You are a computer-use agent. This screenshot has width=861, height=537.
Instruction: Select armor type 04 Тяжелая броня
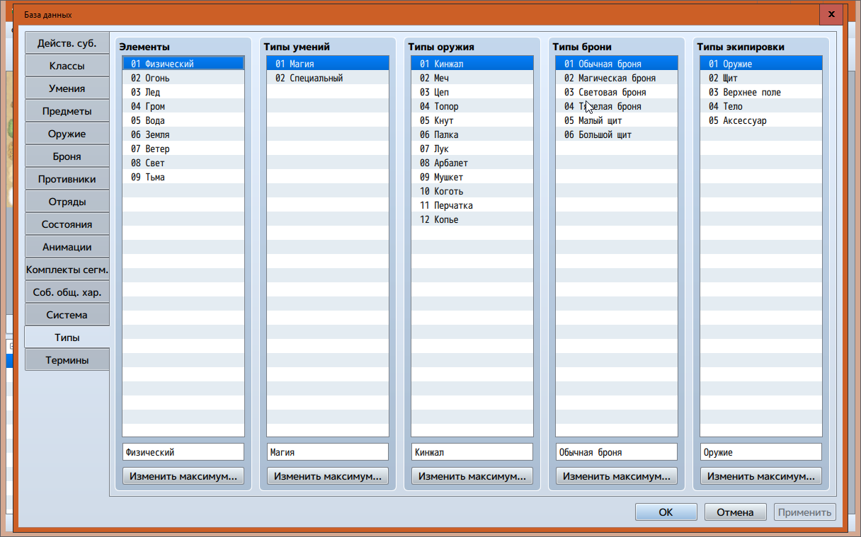(x=617, y=106)
